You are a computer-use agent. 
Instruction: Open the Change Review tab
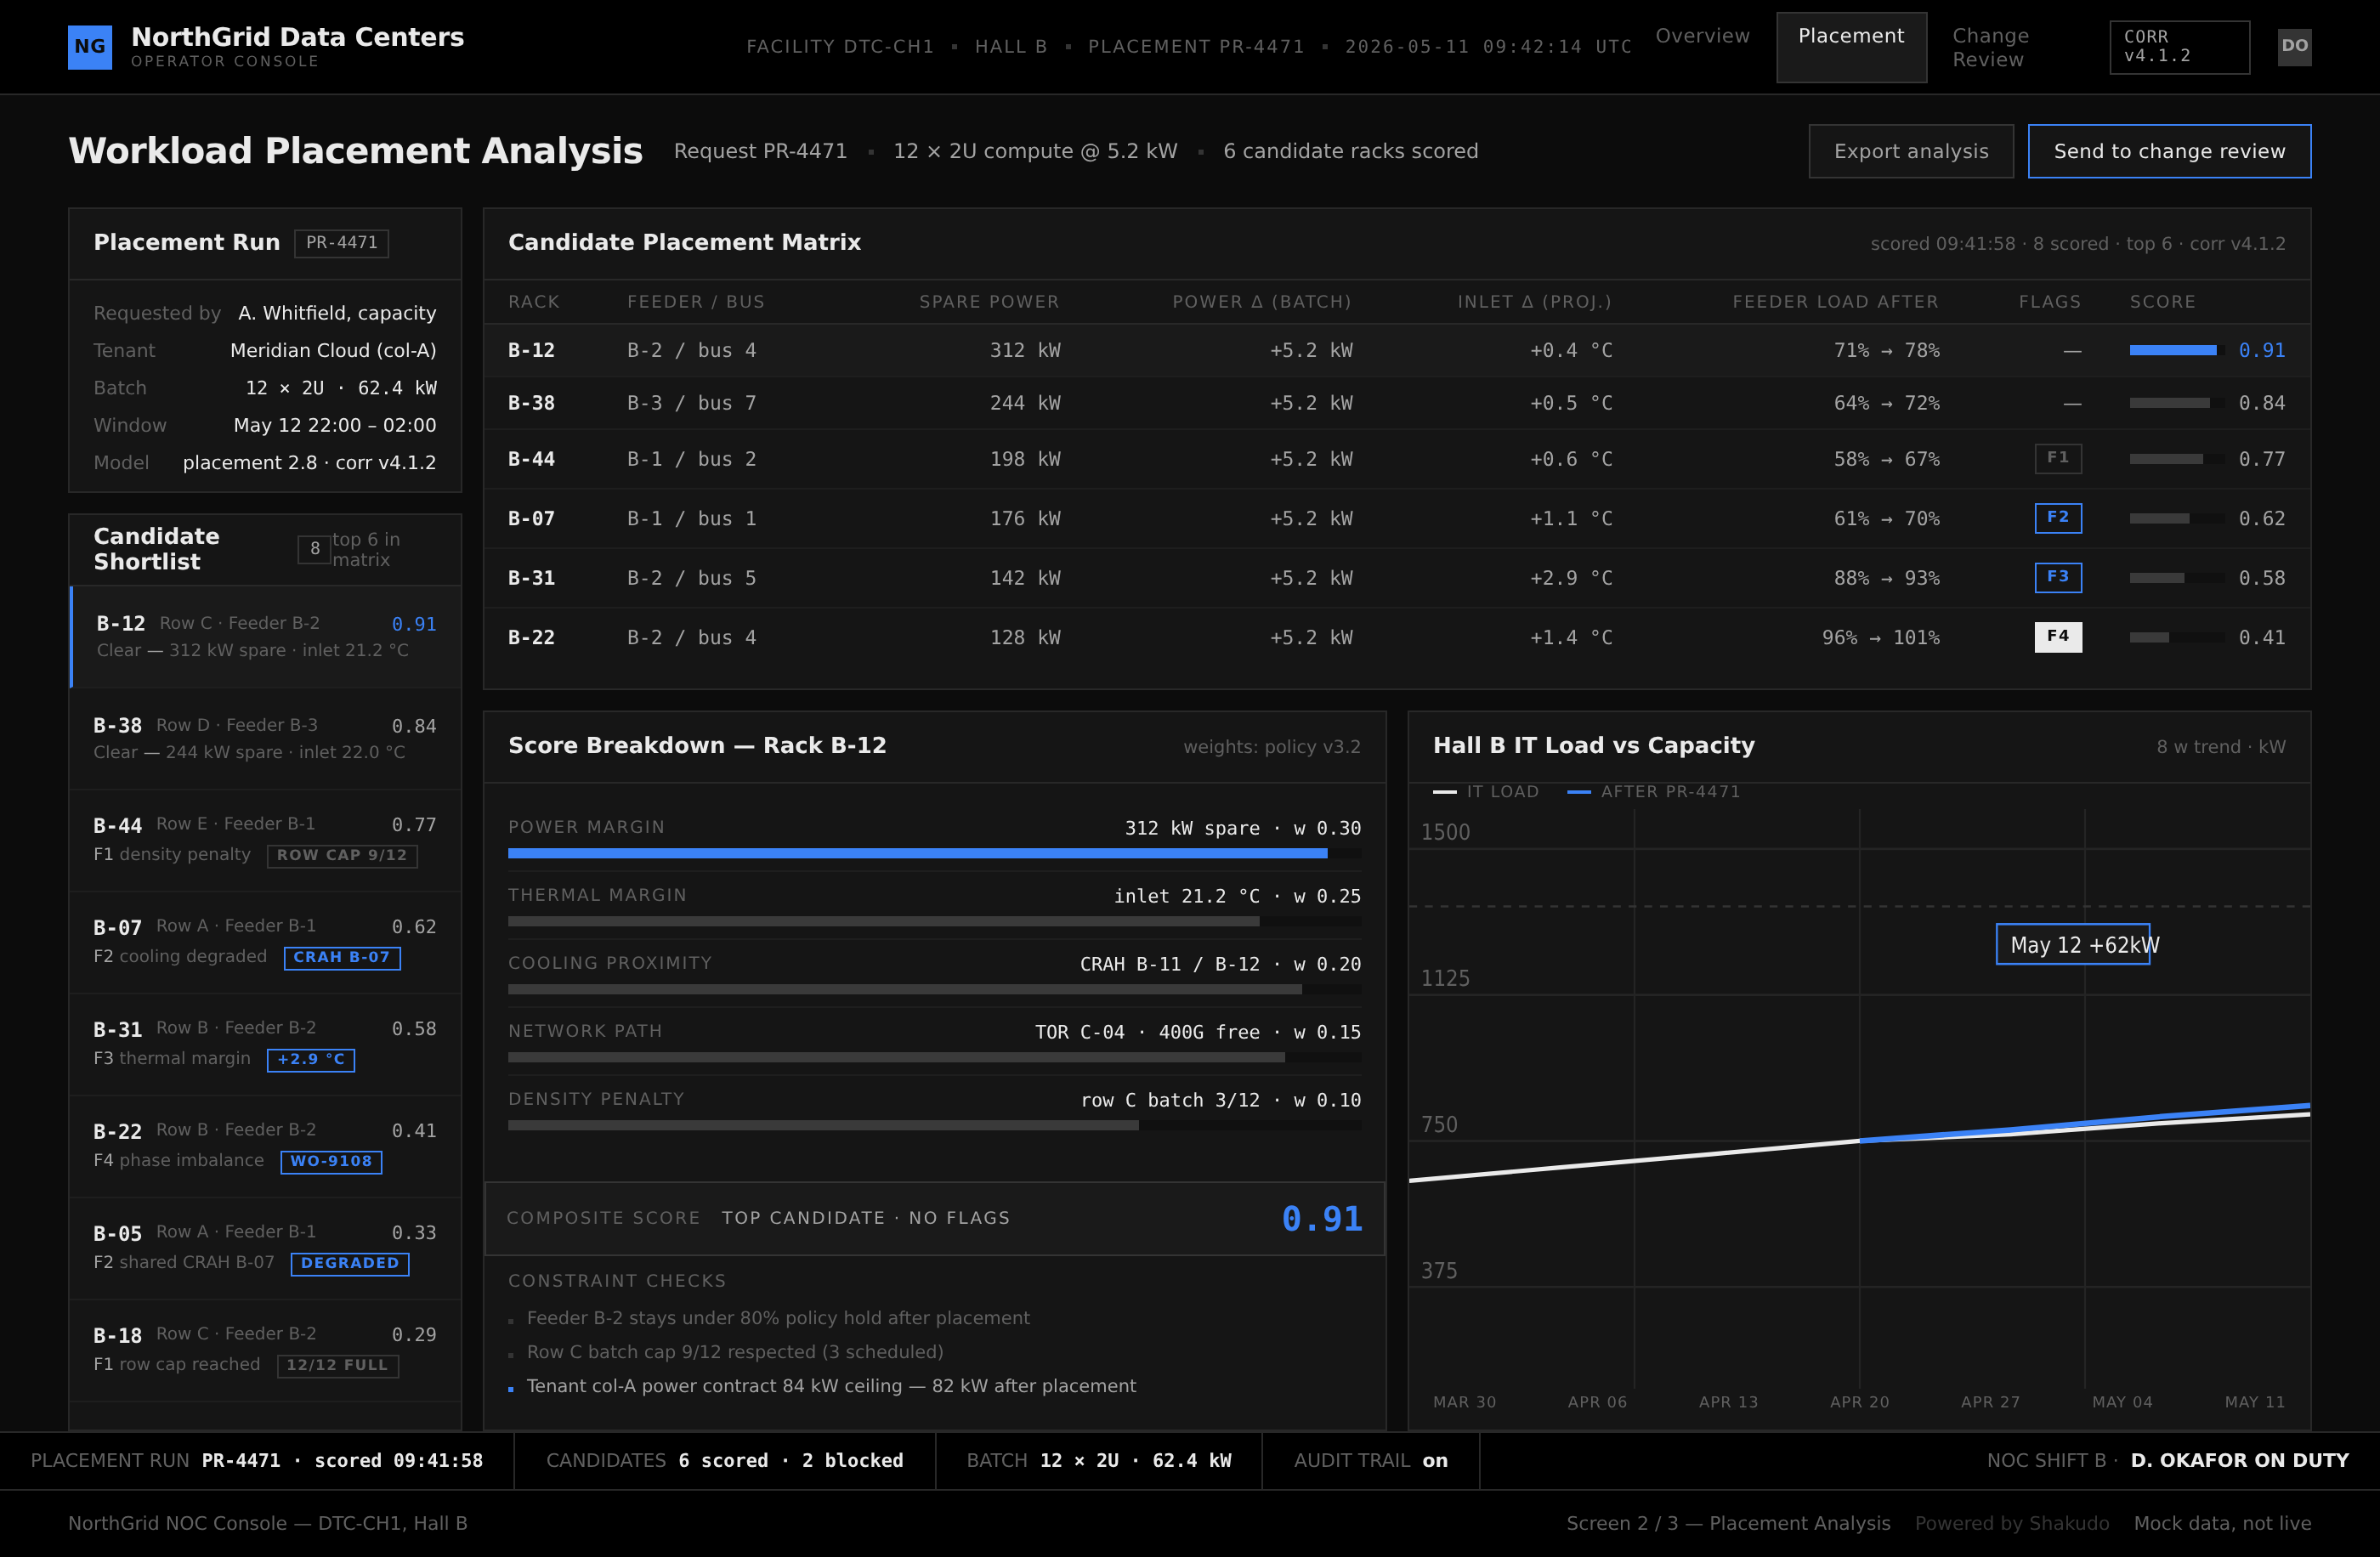coord(1990,47)
